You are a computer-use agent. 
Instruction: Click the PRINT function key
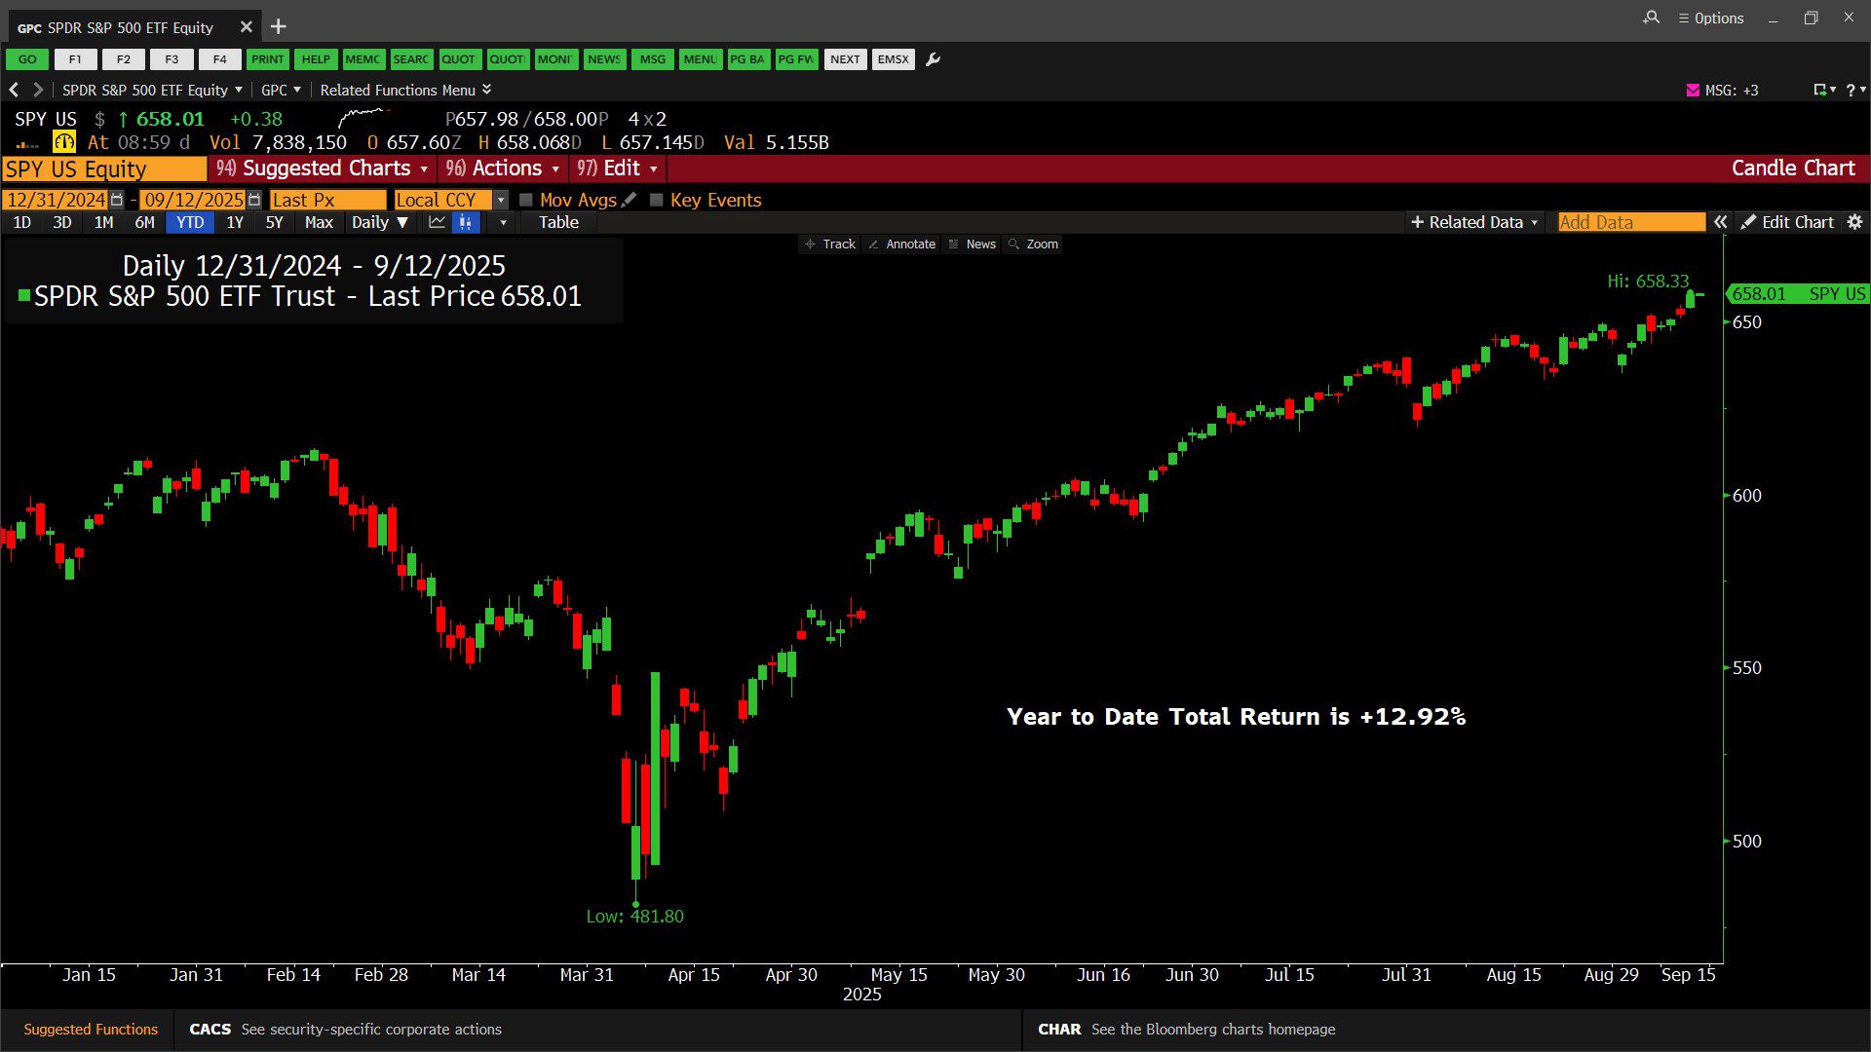pyautogui.click(x=267, y=59)
